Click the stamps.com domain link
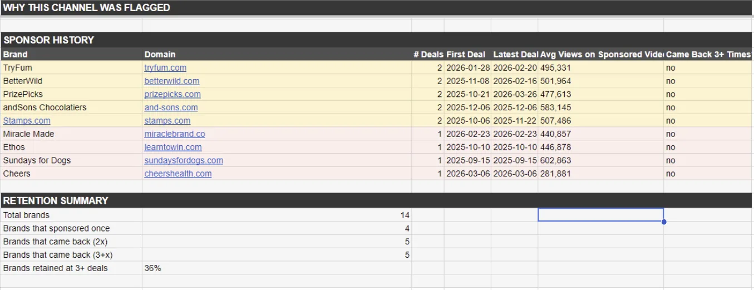Screen dimensions: 754x290 [x=167, y=121]
